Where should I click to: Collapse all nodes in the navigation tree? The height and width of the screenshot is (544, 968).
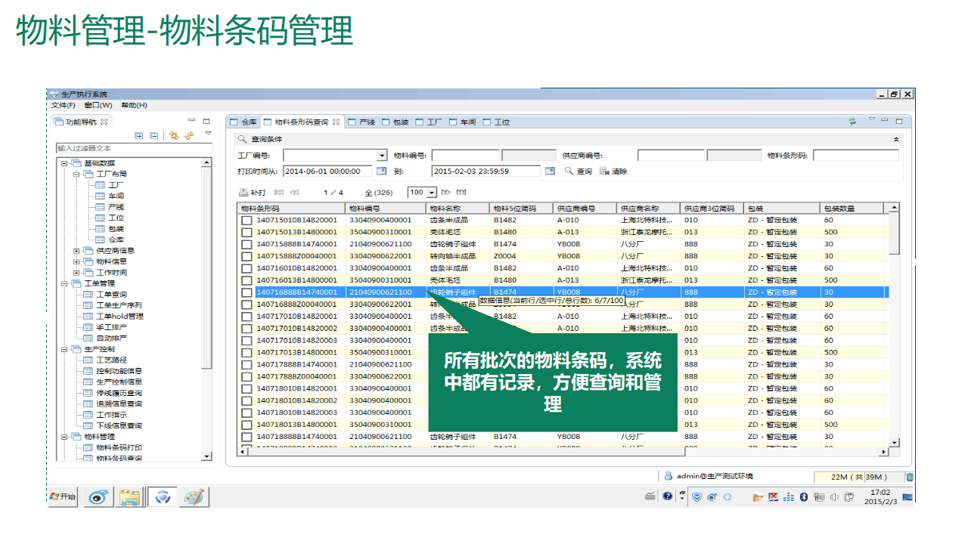click(x=154, y=136)
